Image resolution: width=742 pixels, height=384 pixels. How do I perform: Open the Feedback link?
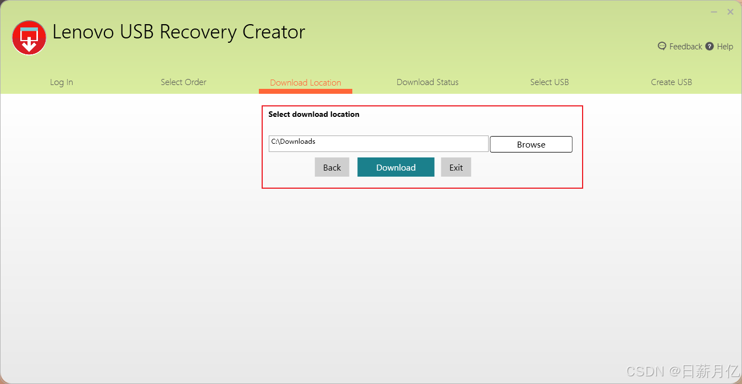point(685,47)
